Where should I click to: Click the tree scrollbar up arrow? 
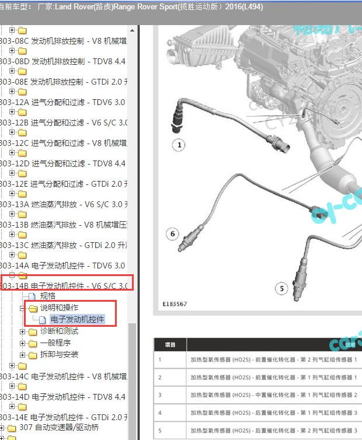(132, 30)
